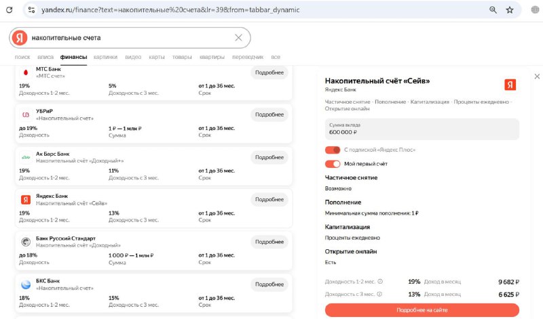
Task: Click the Банк Русский Стандарт logo
Action: (26, 242)
